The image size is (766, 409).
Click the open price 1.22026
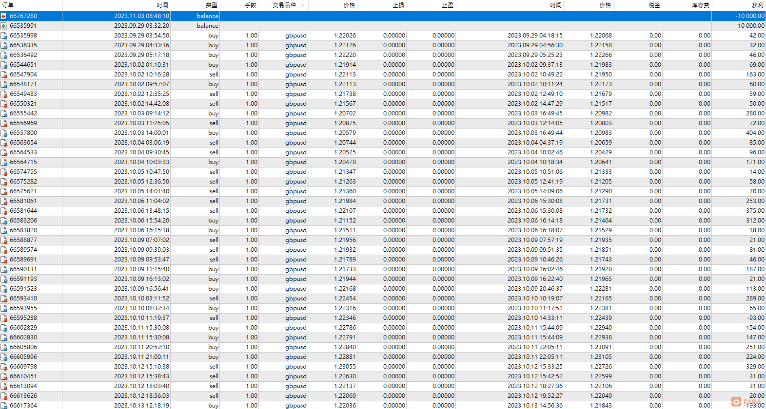(345, 36)
